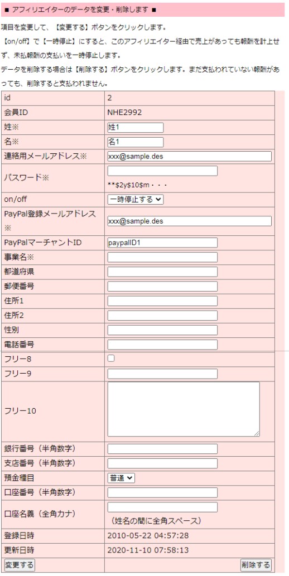Viewport: 289px width, 576px height.
Task: Expand the 預金種目 普通 dropdown
Action: [121, 478]
